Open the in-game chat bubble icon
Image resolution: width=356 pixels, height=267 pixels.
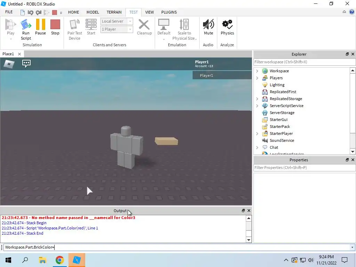pos(26,63)
